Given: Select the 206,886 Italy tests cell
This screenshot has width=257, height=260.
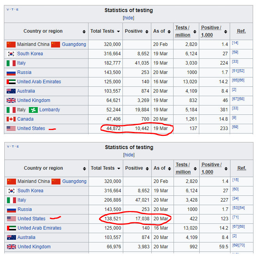Looking at the screenshot, I should (106, 200).
